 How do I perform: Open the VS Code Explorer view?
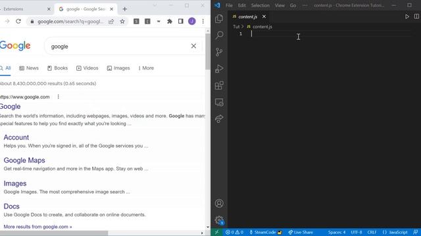219,19
